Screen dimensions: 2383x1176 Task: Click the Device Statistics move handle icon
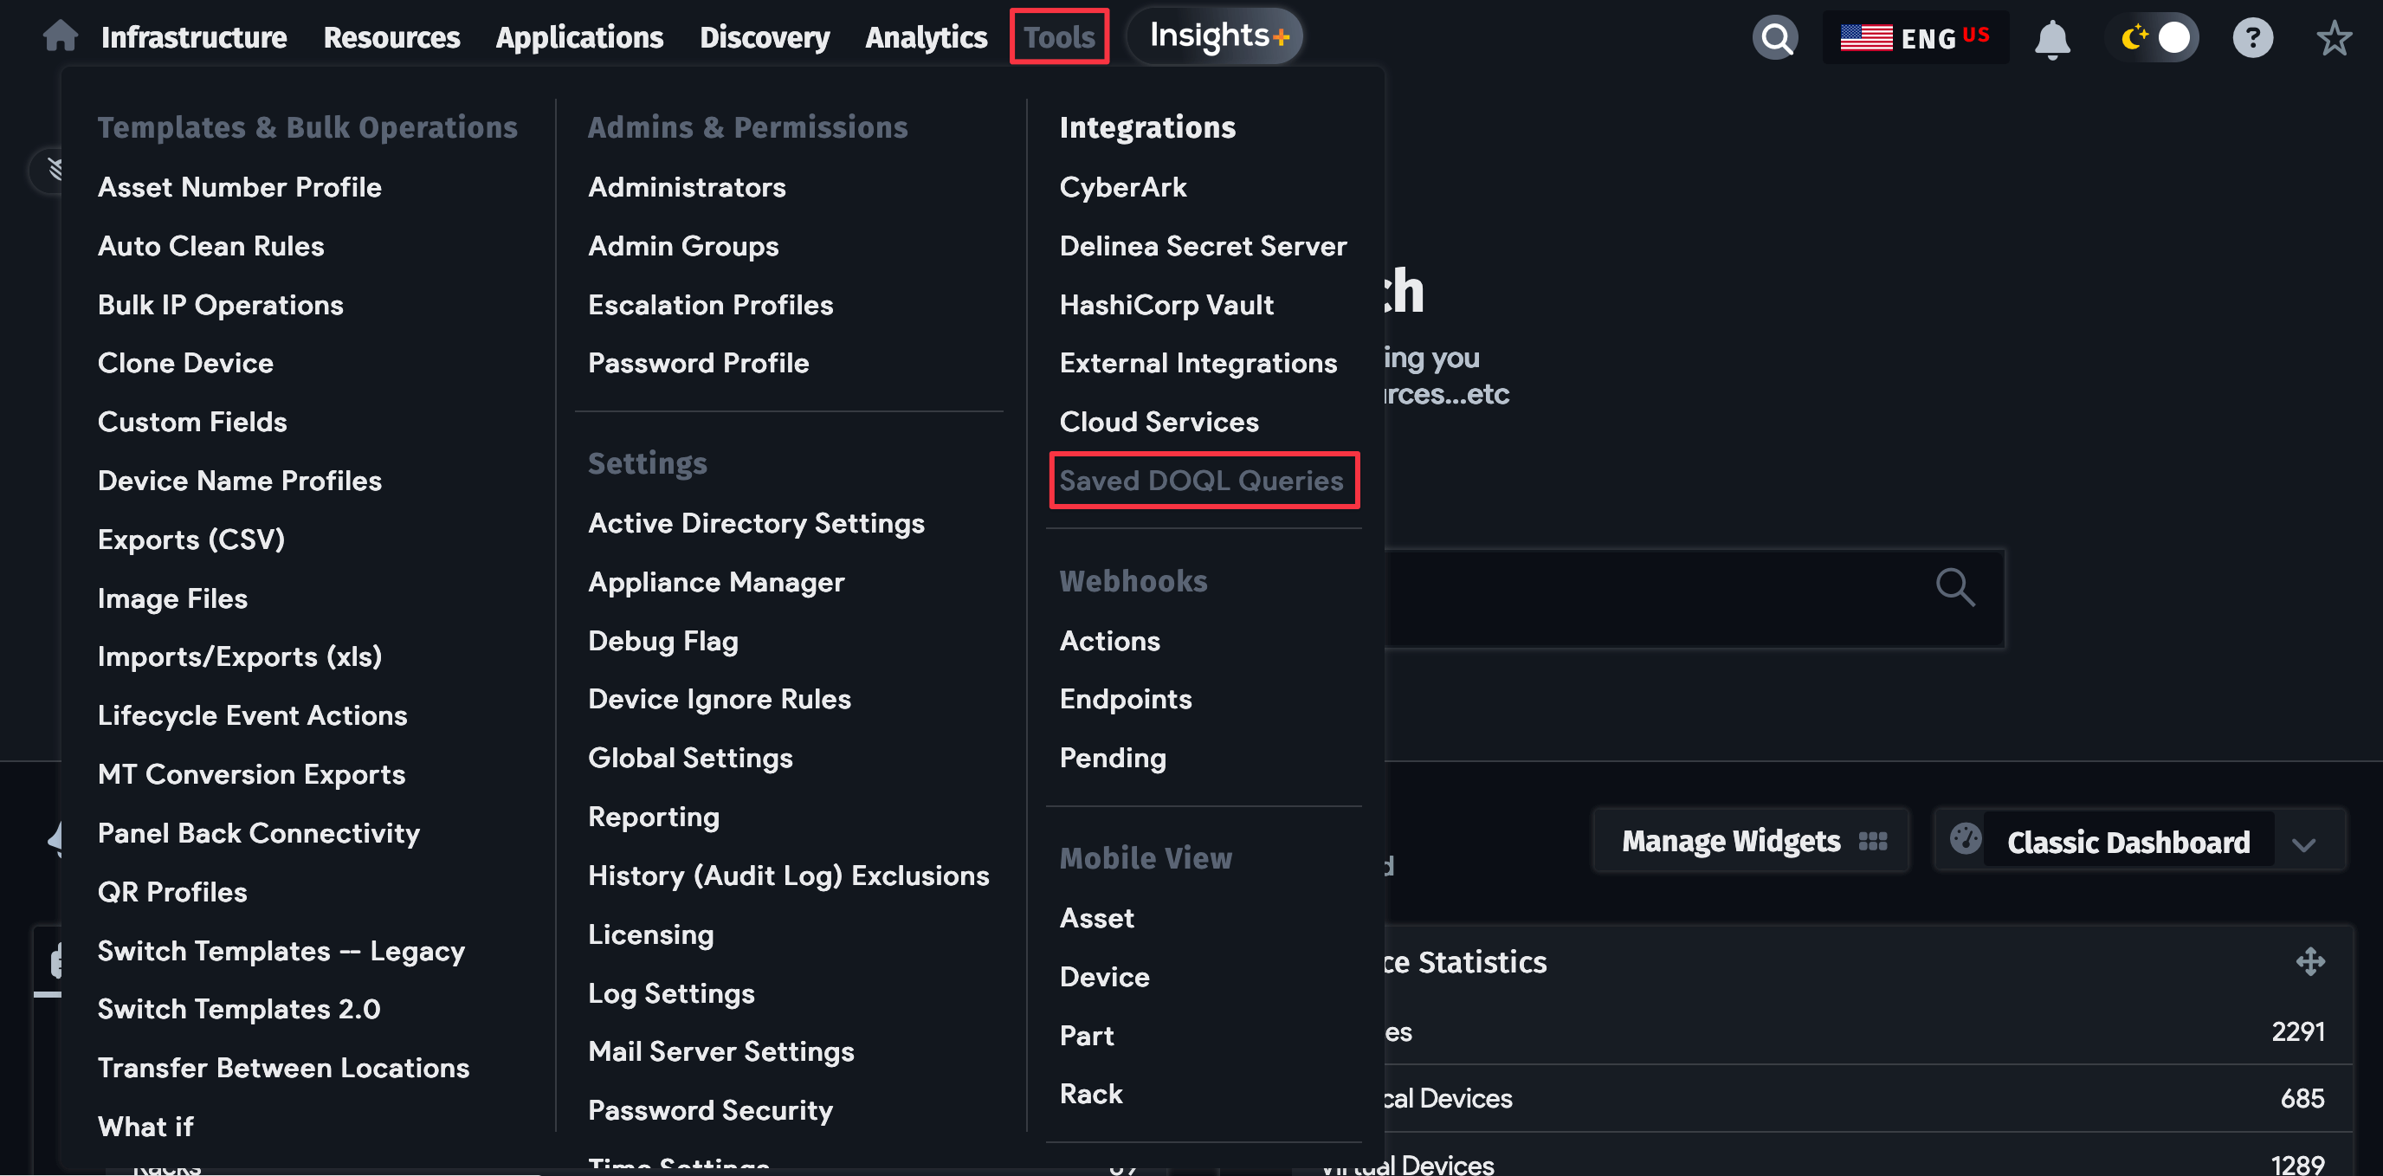click(2310, 961)
